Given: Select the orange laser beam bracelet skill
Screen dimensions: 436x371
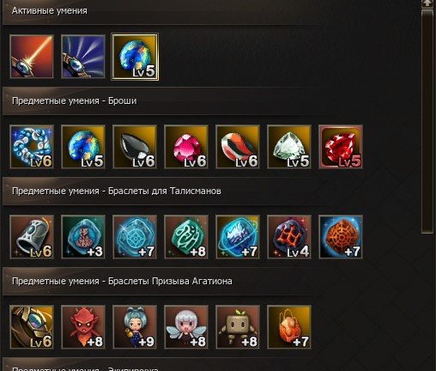Looking at the screenshot, I should point(32,57).
